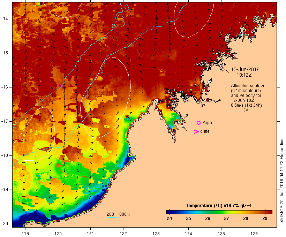Click the time label 19:12Z
The image size is (286, 237).
(x=244, y=75)
